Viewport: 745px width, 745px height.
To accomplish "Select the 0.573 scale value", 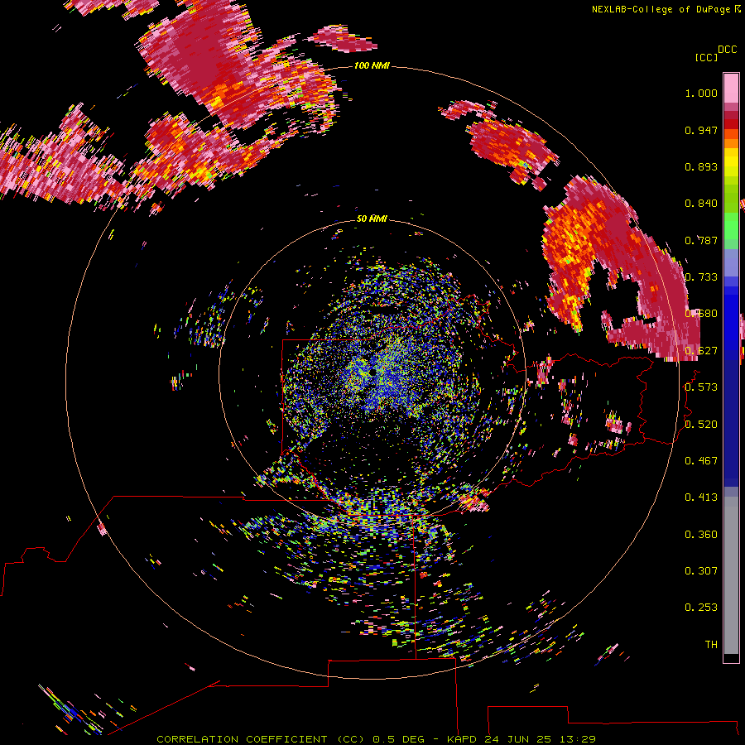I will point(701,387).
